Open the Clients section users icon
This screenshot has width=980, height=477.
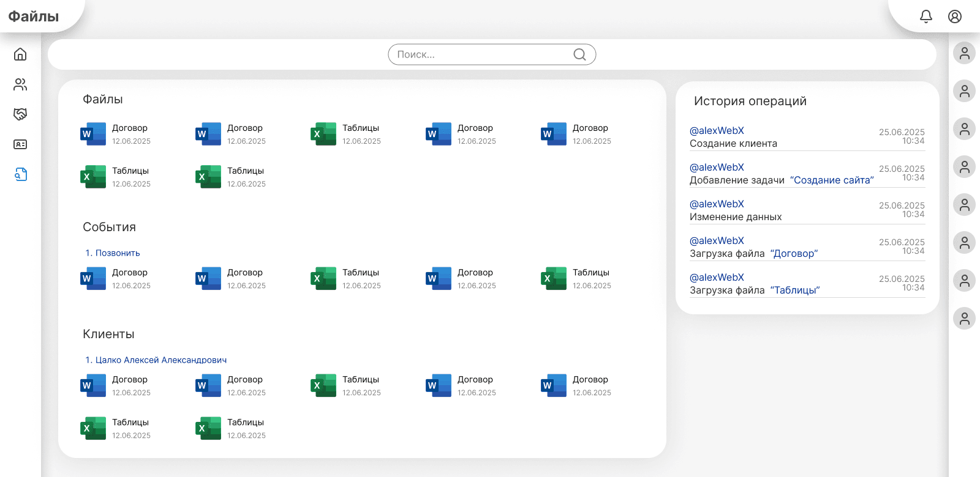pos(20,84)
